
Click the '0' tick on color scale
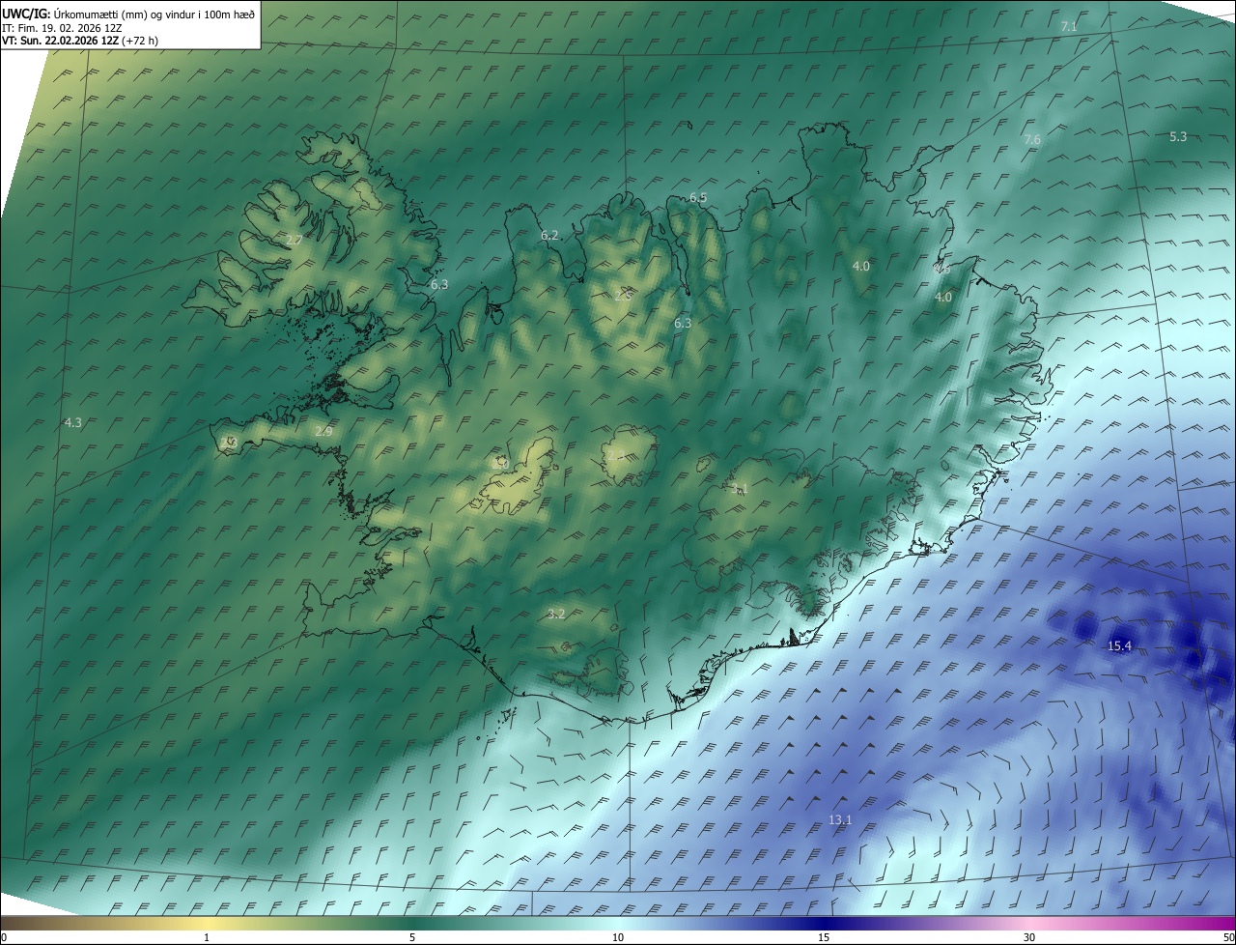coord(4,938)
